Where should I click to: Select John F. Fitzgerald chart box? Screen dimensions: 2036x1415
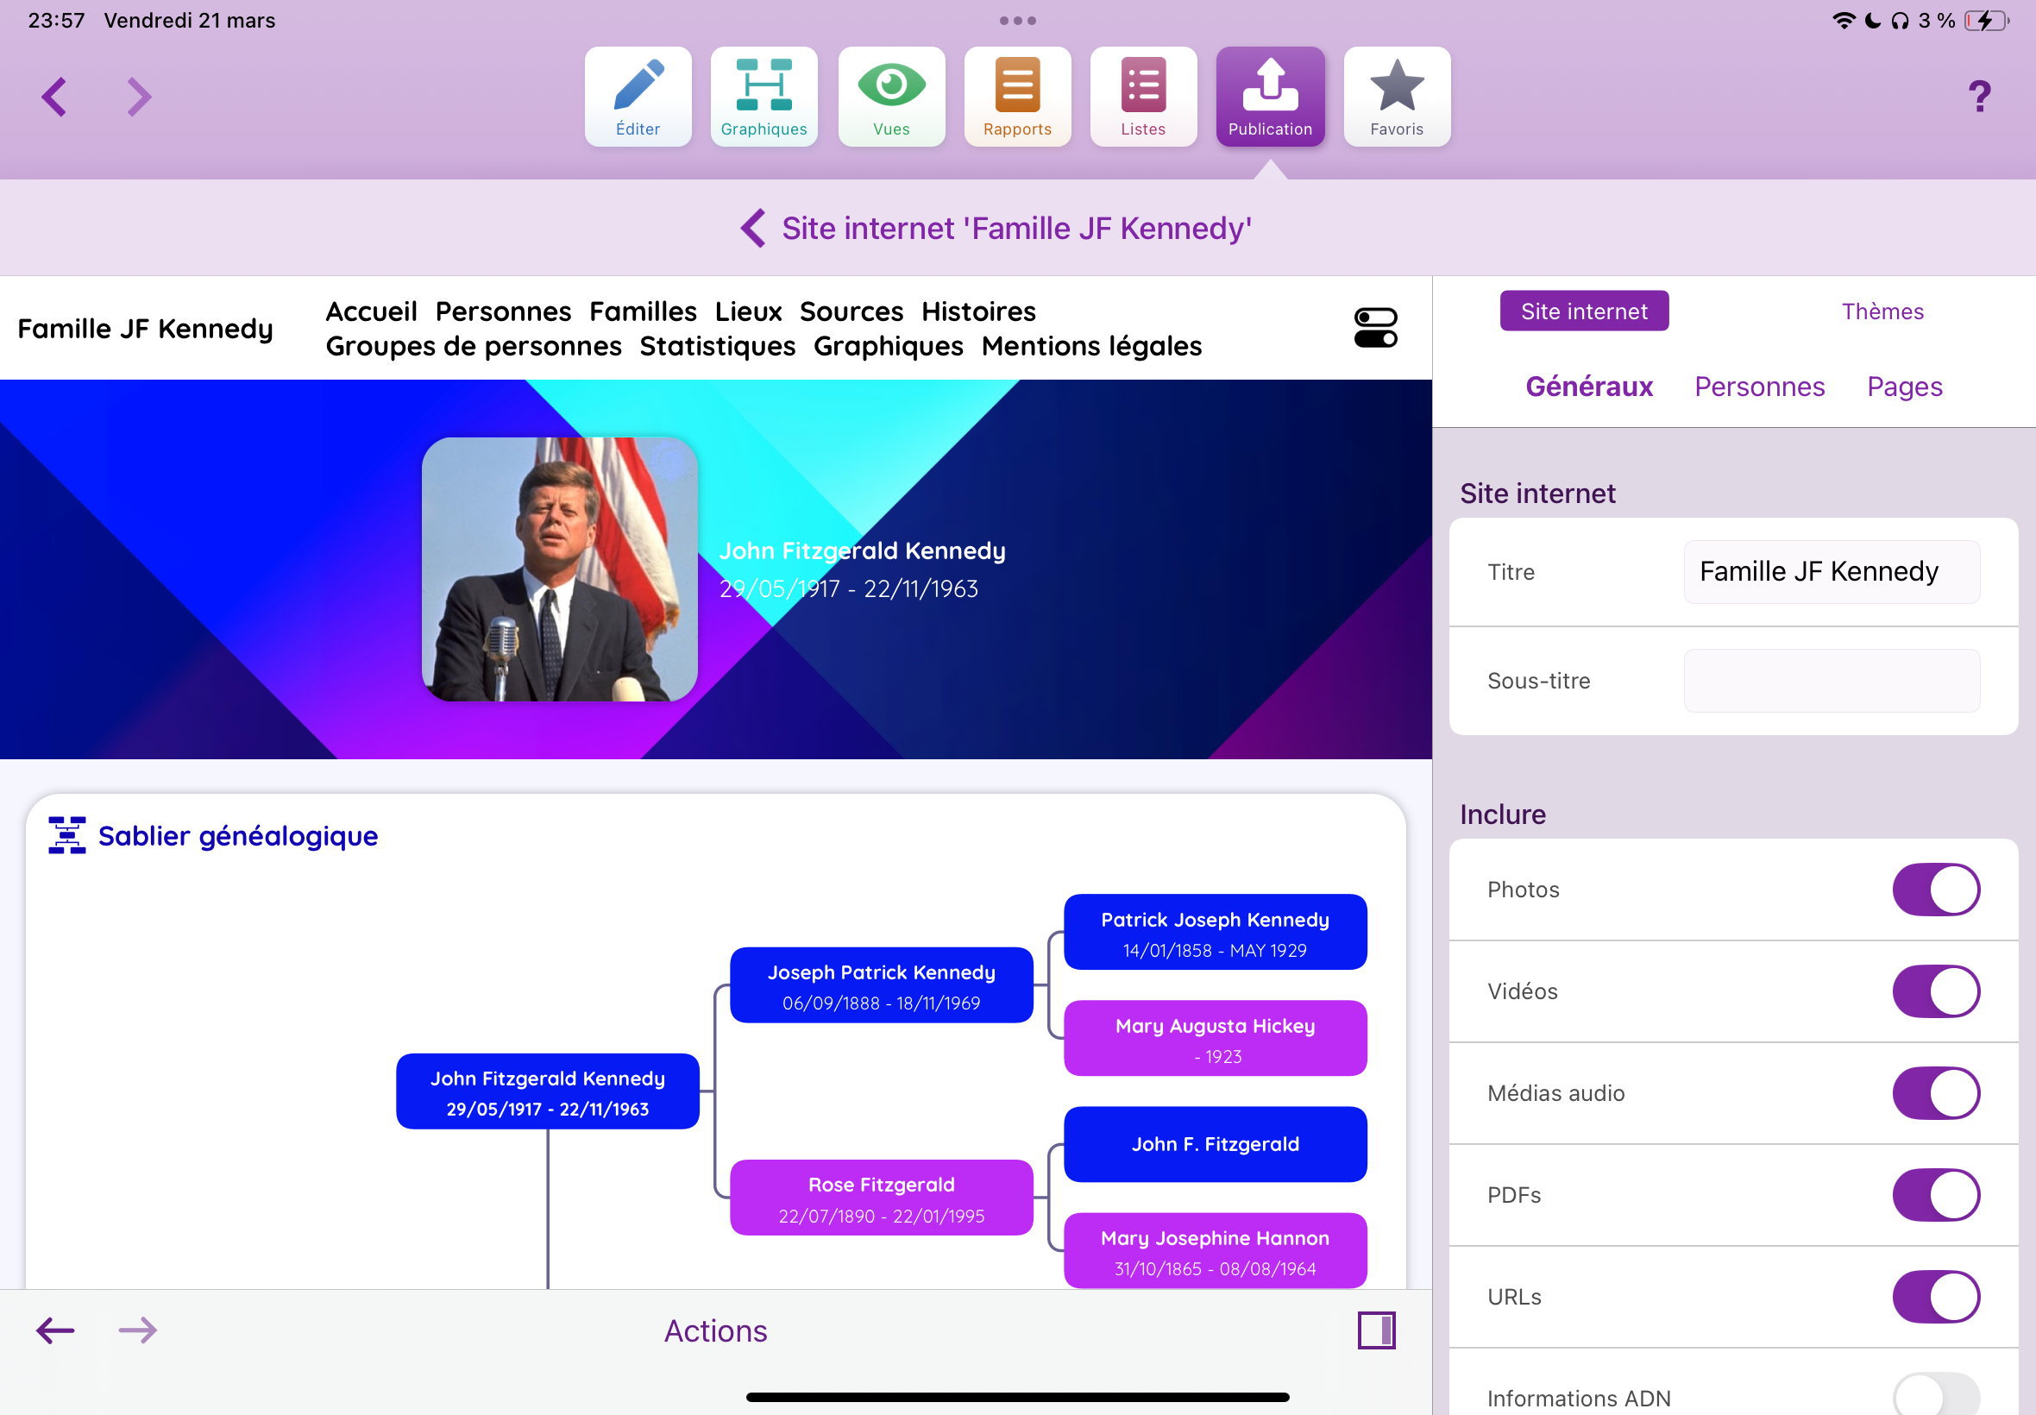point(1215,1145)
